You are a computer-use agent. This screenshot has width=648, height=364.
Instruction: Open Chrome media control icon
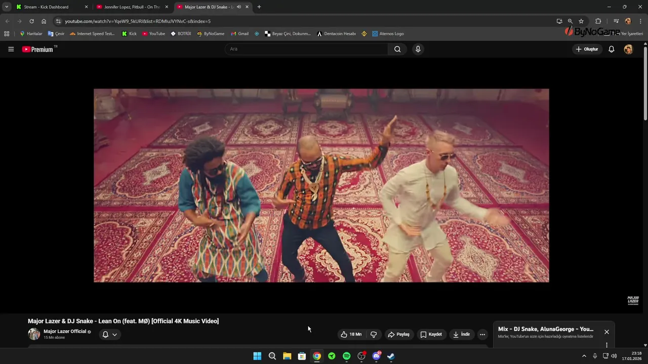pyautogui.click(x=616, y=21)
